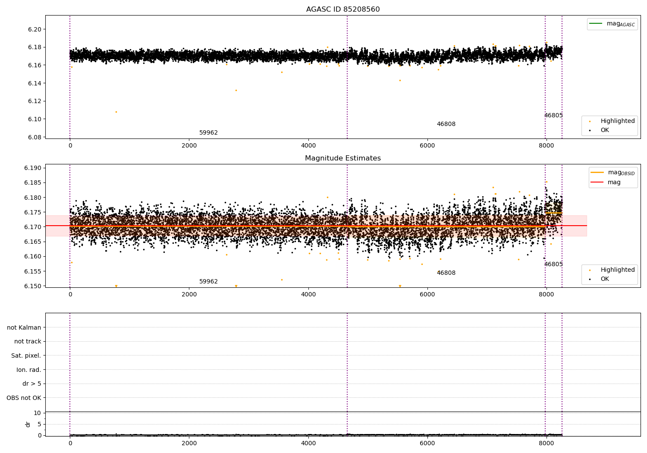Screen dimensions: 647x453
Task: Click obsid label 59962 in Magnitude Estimates panel
Action: tap(208, 282)
